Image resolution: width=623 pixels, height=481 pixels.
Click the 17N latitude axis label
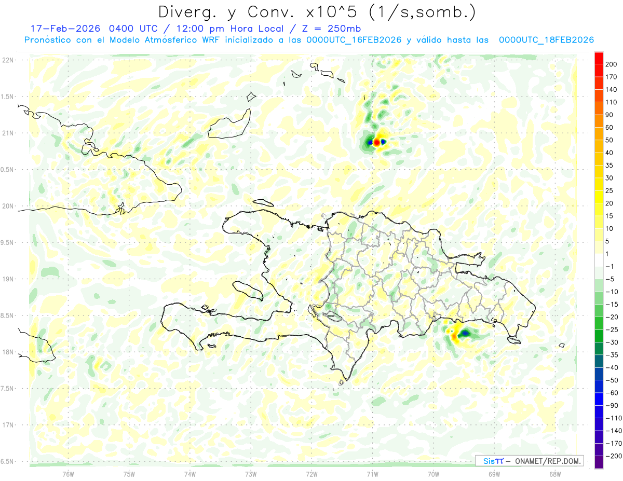click(x=8, y=425)
